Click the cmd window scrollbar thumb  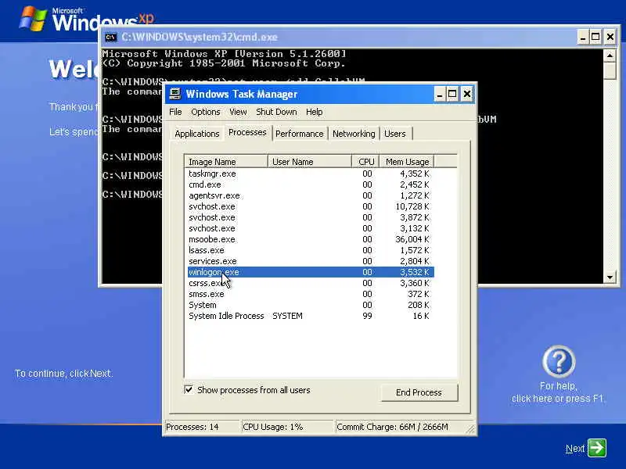(610, 70)
